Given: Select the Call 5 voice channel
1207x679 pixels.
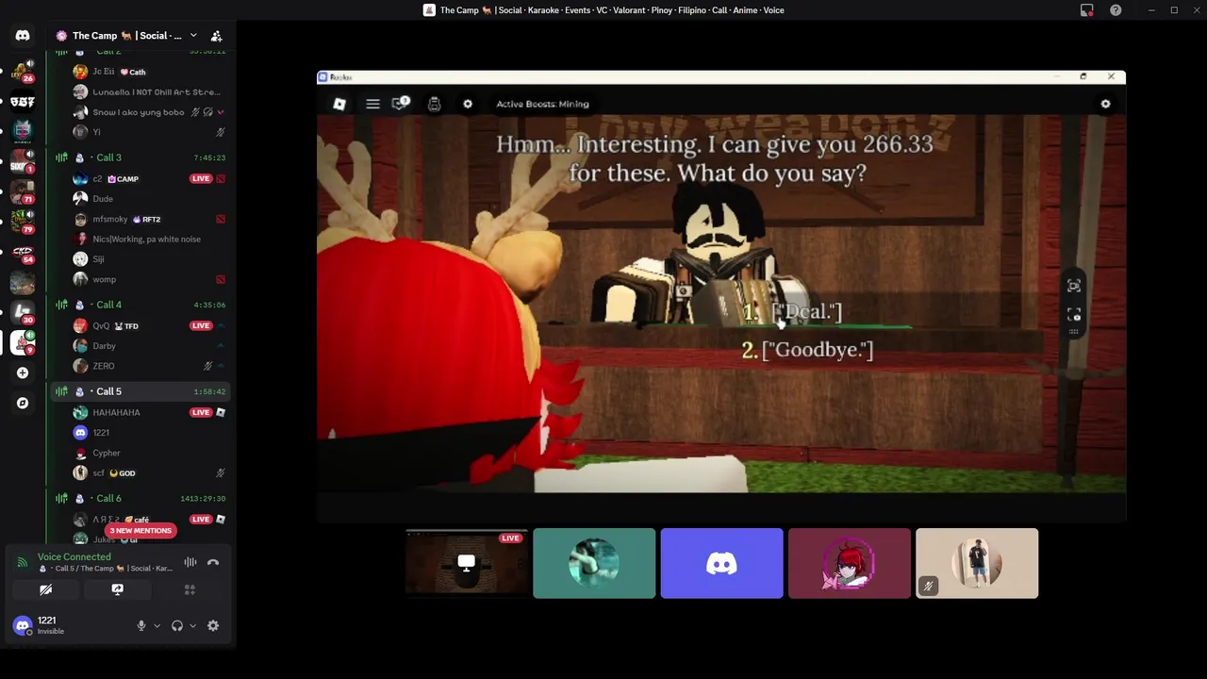Looking at the screenshot, I should [141, 391].
